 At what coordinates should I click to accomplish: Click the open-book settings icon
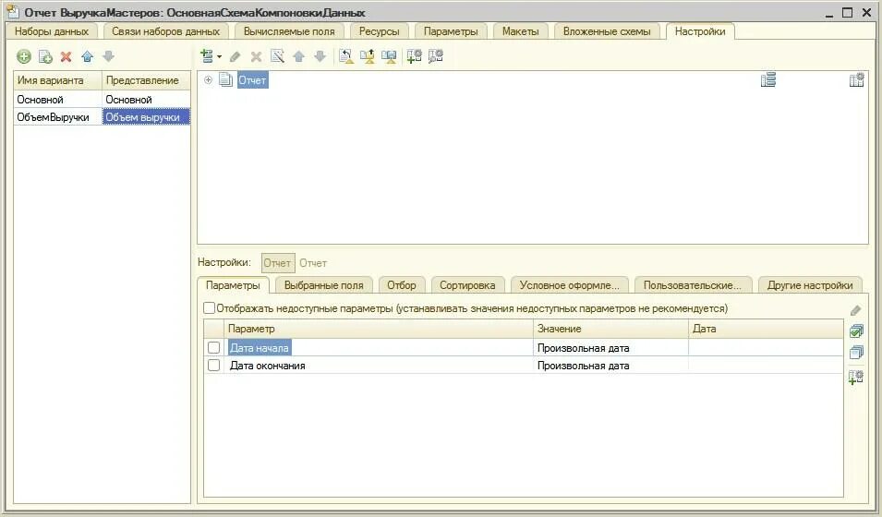[x=389, y=56]
